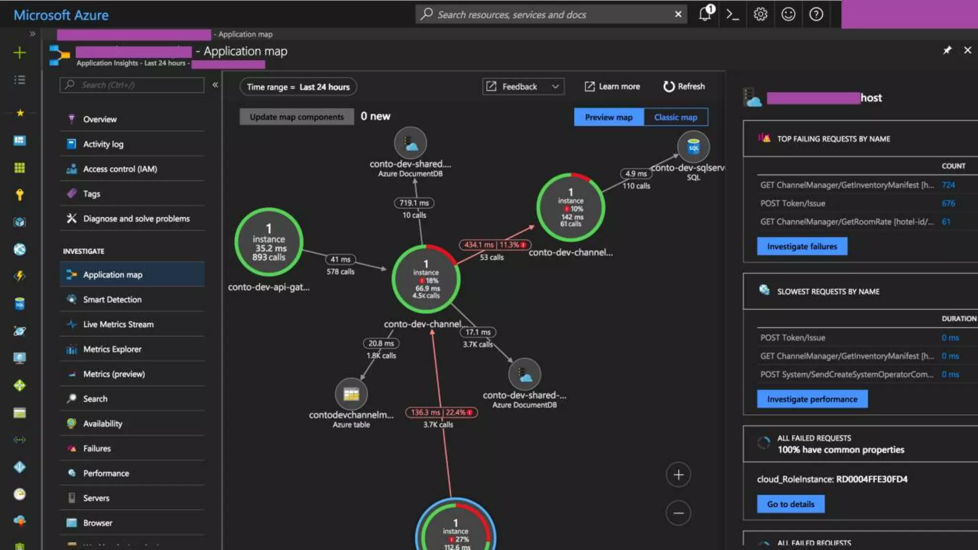Collapse the resource menu with the double chevron
978x550 pixels.
pos(215,85)
